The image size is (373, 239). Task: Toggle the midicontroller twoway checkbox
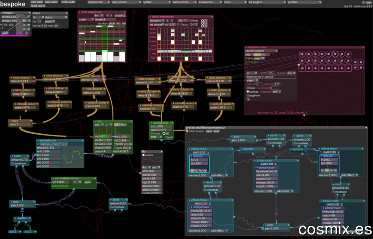pos(248,92)
